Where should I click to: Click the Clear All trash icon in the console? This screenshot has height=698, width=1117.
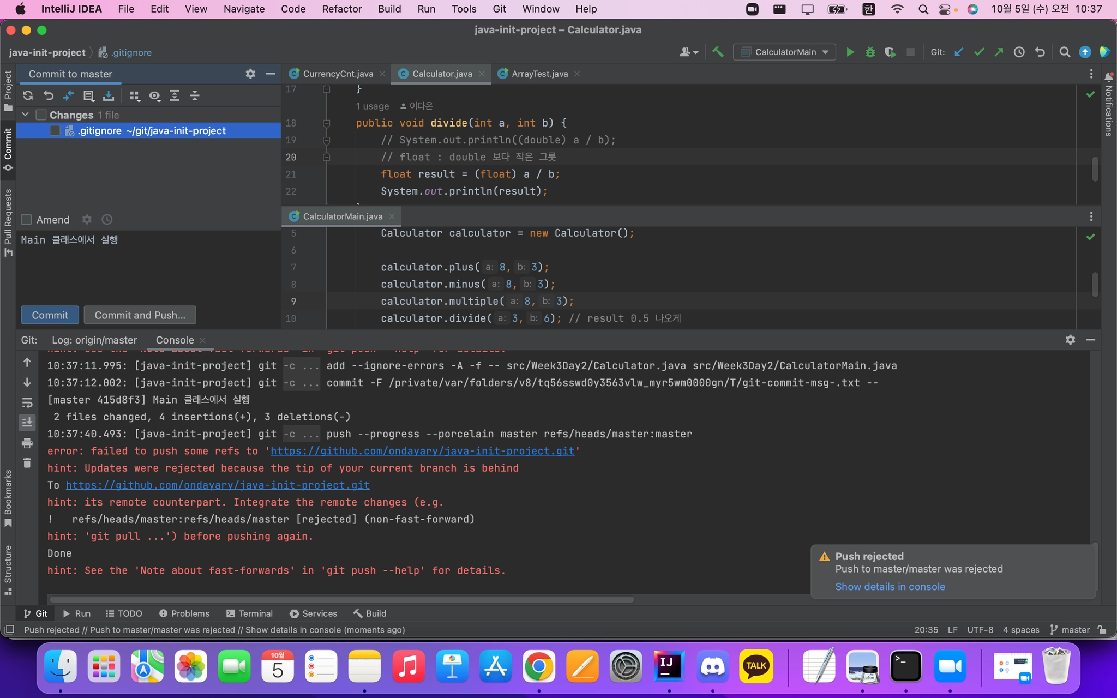point(27,463)
